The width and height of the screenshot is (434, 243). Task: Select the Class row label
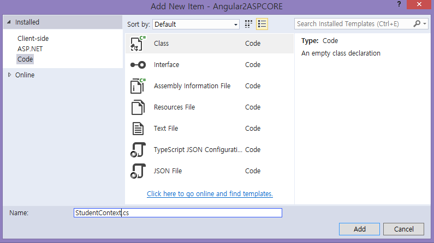161,44
